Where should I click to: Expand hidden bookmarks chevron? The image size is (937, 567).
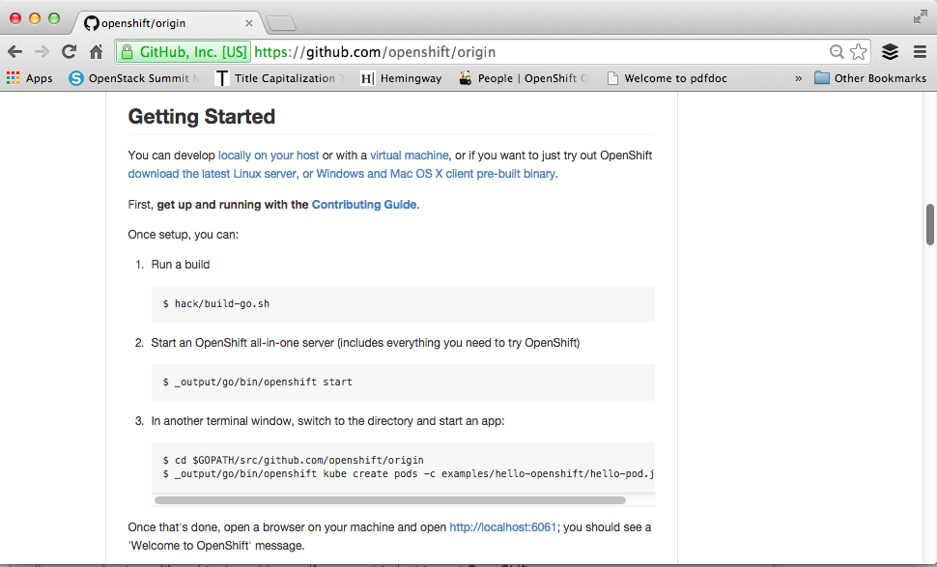point(798,78)
